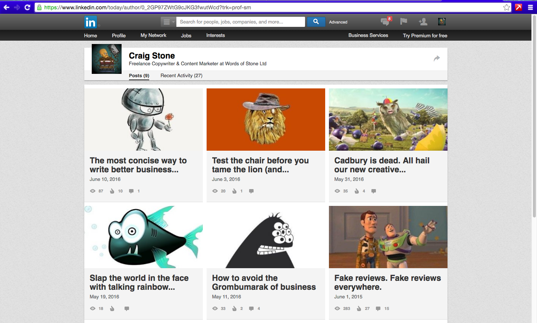Click the like icon on Slap the world post
The height and width of the screenshot is (323, 537).
(112, 308)
